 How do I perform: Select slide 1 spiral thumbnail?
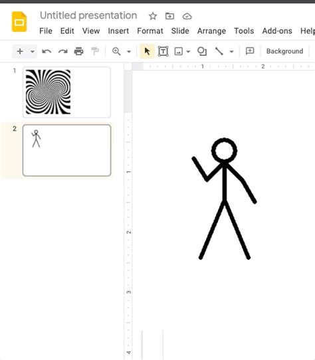(66, 92)
